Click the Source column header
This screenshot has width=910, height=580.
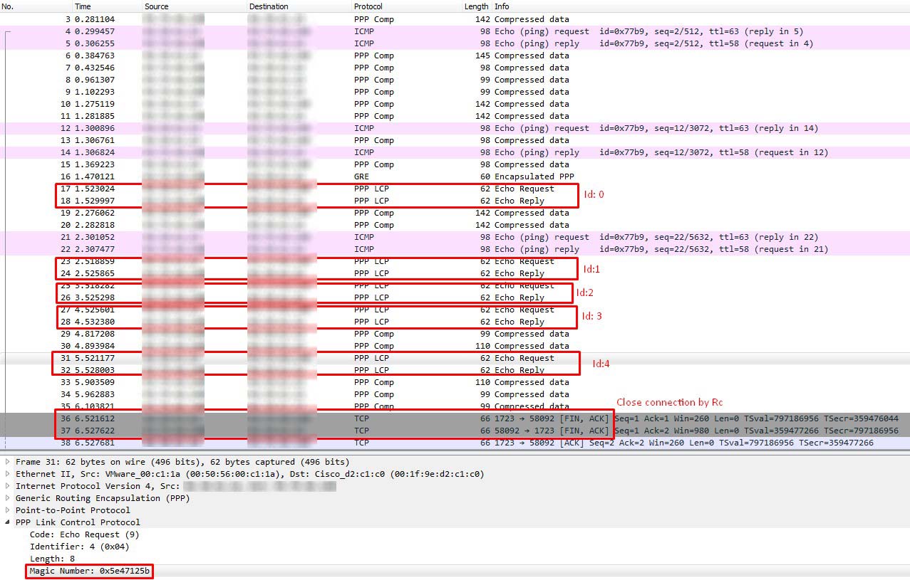[195, 6]
